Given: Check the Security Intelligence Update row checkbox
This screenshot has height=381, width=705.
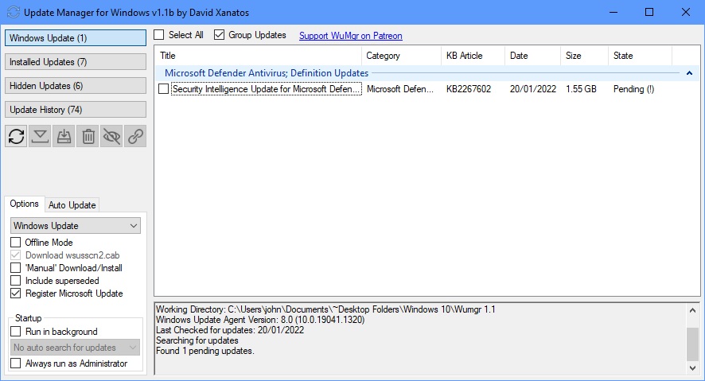Looking at the screenshot, I should pos(164,89).
